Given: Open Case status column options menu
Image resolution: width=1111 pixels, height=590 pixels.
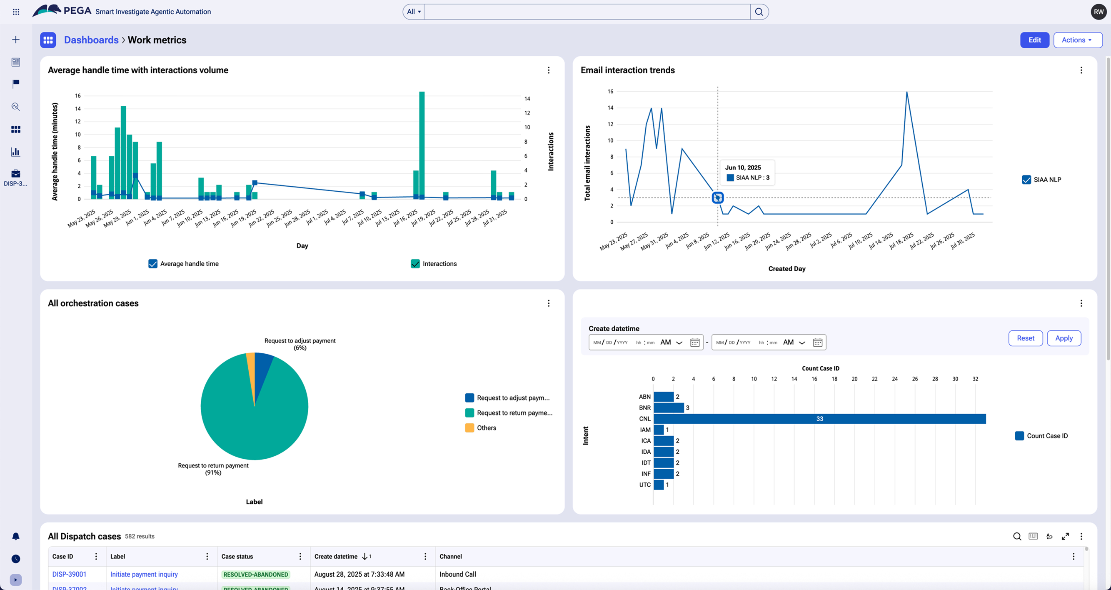Looking at the screenshot, I should click(300, 556).
